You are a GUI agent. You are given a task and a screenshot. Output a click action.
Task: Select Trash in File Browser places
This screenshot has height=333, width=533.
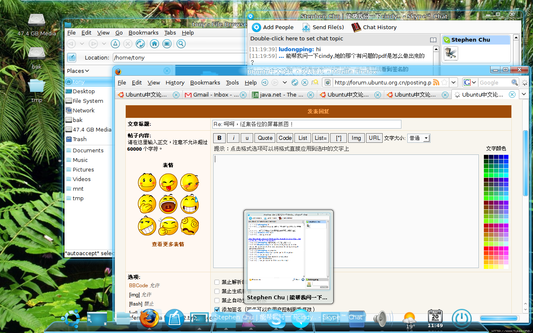pyautogui.click(x=80, y=139)
